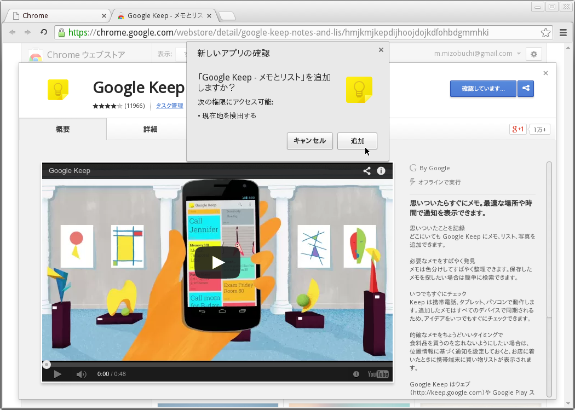This screenshot has width=575, height=410.
Task: Click the video info icon
Action: 381,171
